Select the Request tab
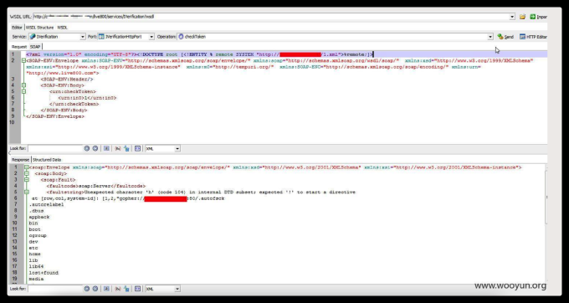Viewport: 569px width, 303px height. pos(19,46)
